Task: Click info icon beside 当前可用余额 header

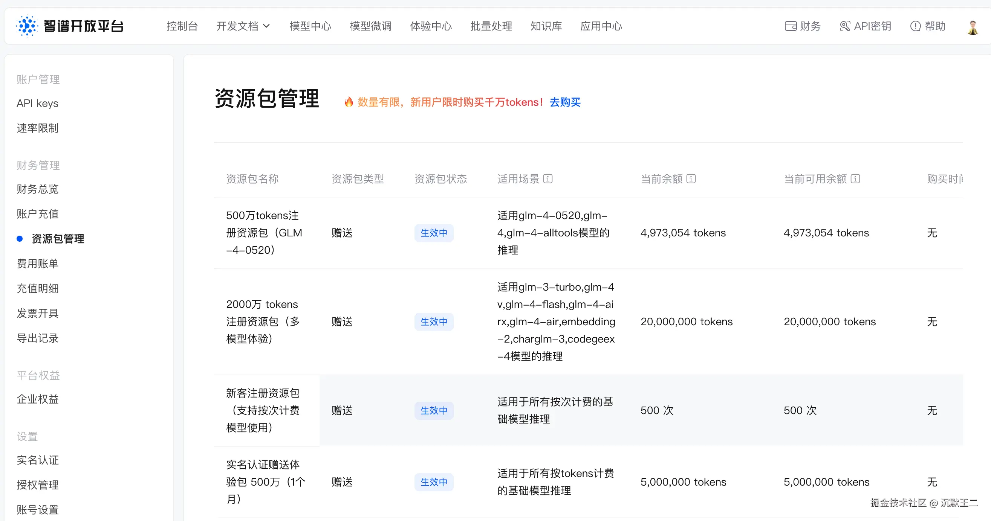Action: 855,179
